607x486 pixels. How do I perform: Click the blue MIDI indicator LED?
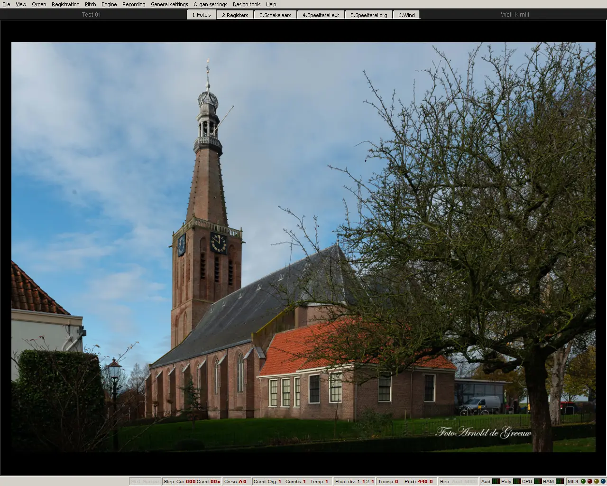click(603, 481)
